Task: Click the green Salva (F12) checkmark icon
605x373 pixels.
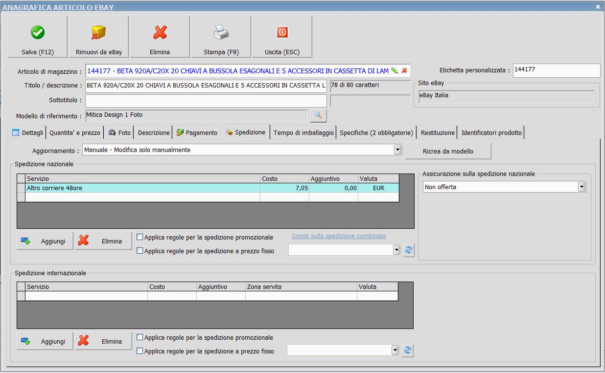Action: 38,33
